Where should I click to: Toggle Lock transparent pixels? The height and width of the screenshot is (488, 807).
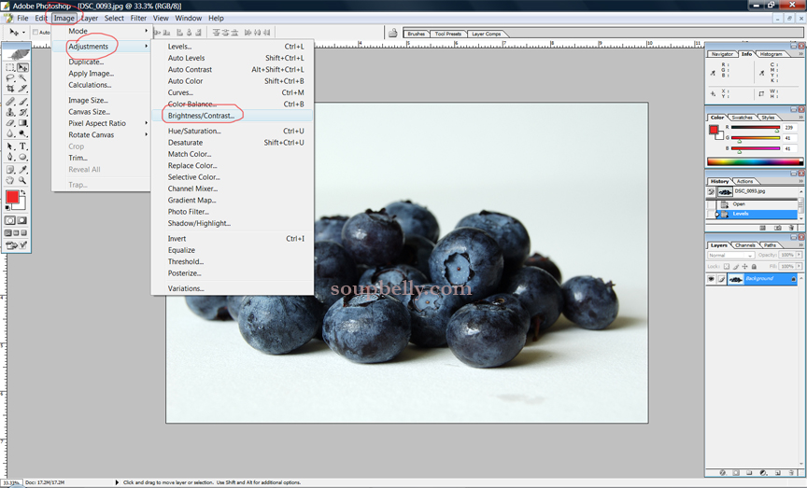(726, 266)
